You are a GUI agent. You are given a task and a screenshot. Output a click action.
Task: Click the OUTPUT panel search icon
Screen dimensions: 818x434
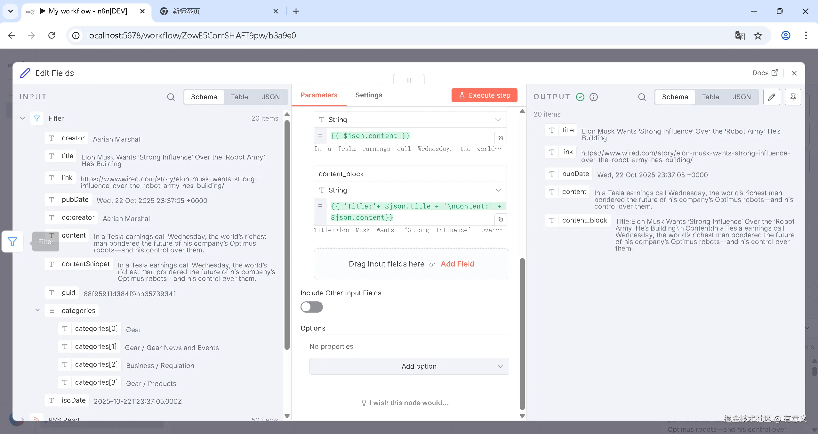[x=642, y=97]
